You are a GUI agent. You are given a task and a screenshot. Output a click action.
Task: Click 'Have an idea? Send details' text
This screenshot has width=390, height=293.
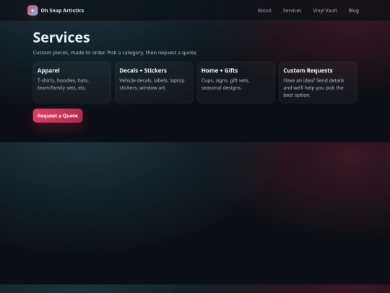pyautogui.click(x=313, y=88)
